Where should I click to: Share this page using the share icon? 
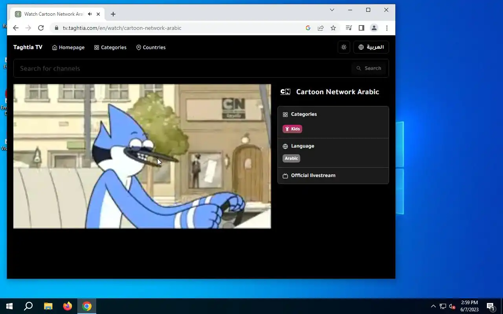pyautogui.click(x=321, y=28)
